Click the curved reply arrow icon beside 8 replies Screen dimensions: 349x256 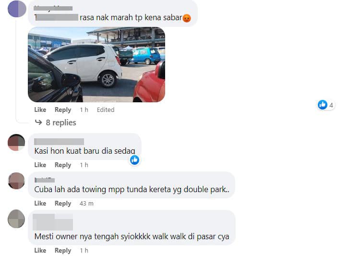point(38,122)
